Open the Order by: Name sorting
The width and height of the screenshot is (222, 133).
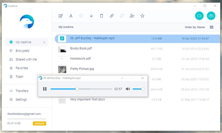click(195, 27)
